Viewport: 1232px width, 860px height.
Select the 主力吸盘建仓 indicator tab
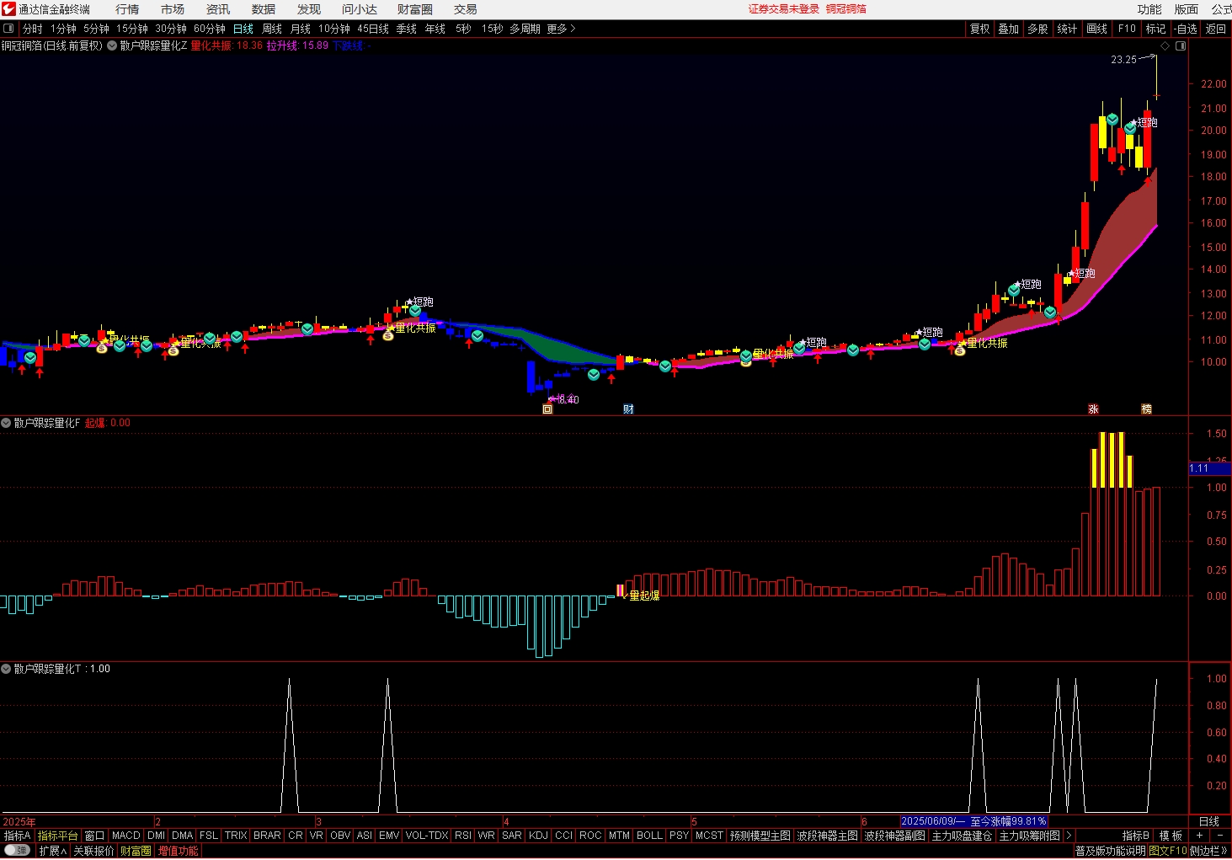pos(962,836)
